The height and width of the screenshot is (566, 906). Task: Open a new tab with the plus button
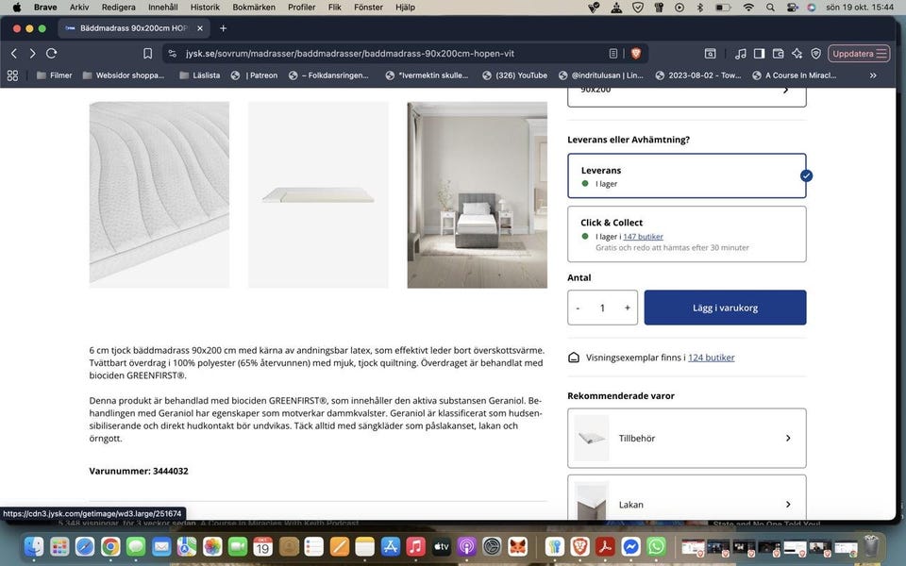click(x=223, y=28)
